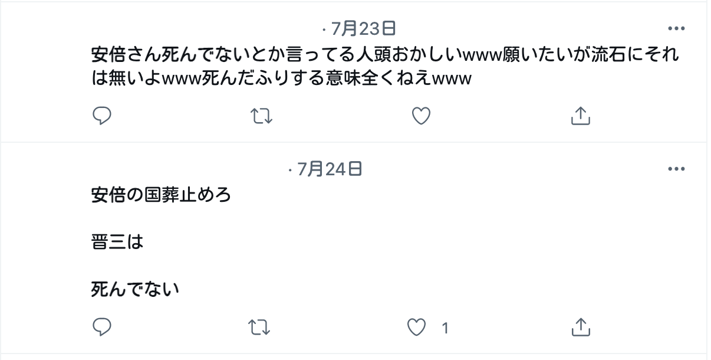Click the line 晋三は
This screenshot has width=711, height=360.
click(117, 242)
